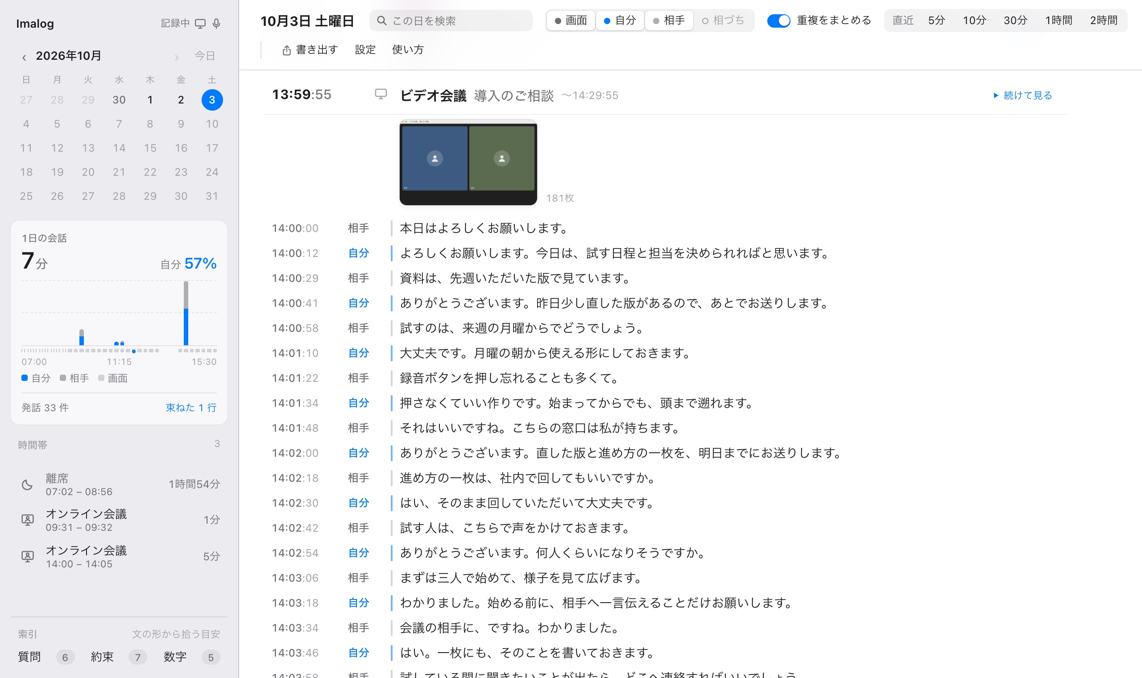The width and height of the screenshot is (1142, 678).
Task: Select October 2 in calendar
Action: point(181,99)
